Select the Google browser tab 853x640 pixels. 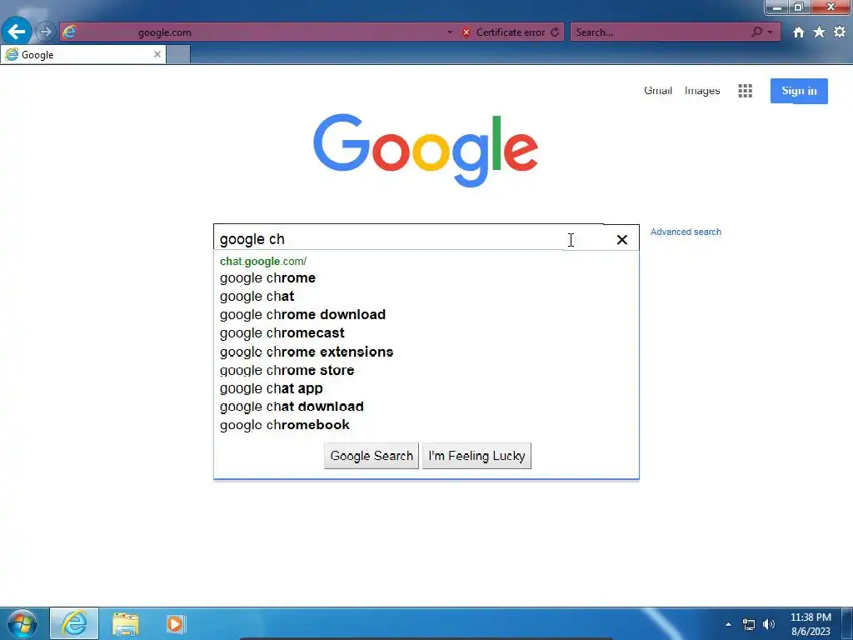[82, 54]
